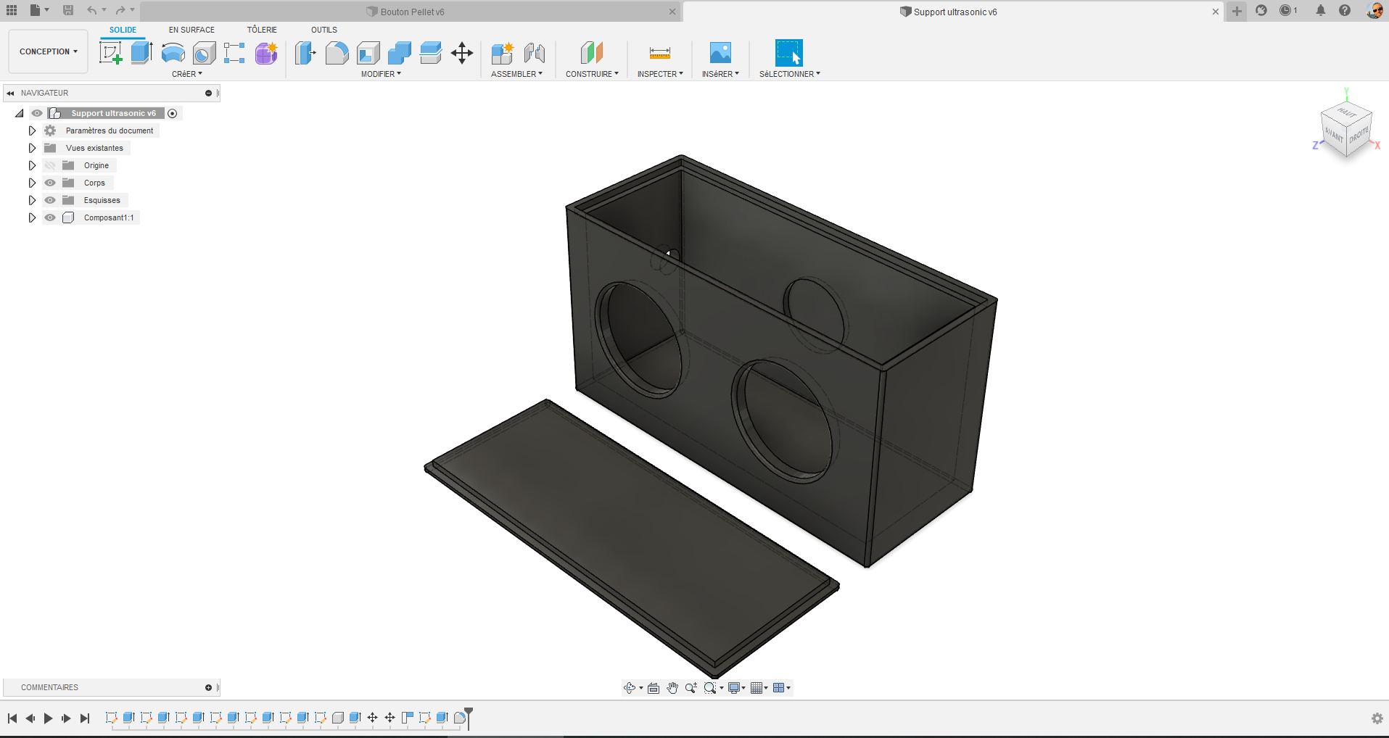Switch to the En Surface tab

191,30
